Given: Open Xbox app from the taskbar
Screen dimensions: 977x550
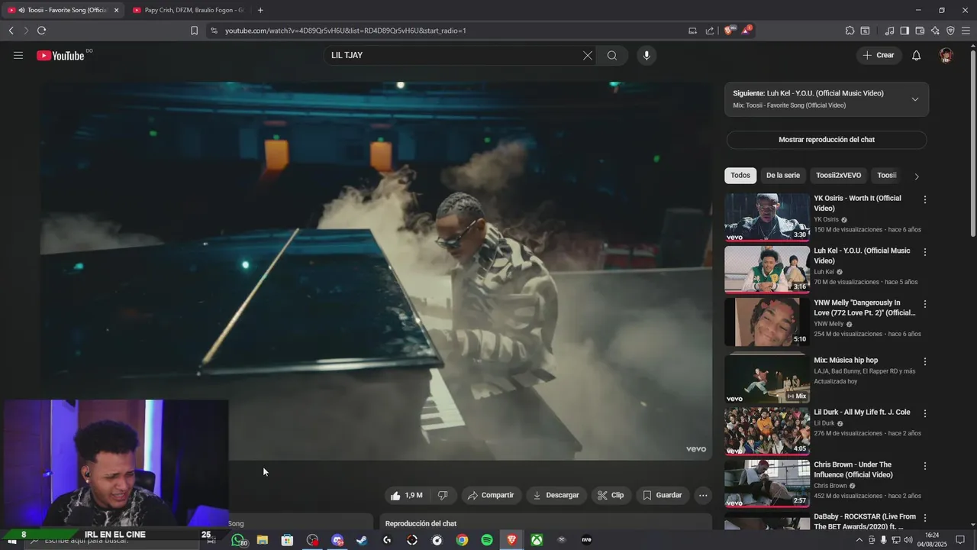Looking at the screenshot, I should pyautogui.click(x=537, y=540).
